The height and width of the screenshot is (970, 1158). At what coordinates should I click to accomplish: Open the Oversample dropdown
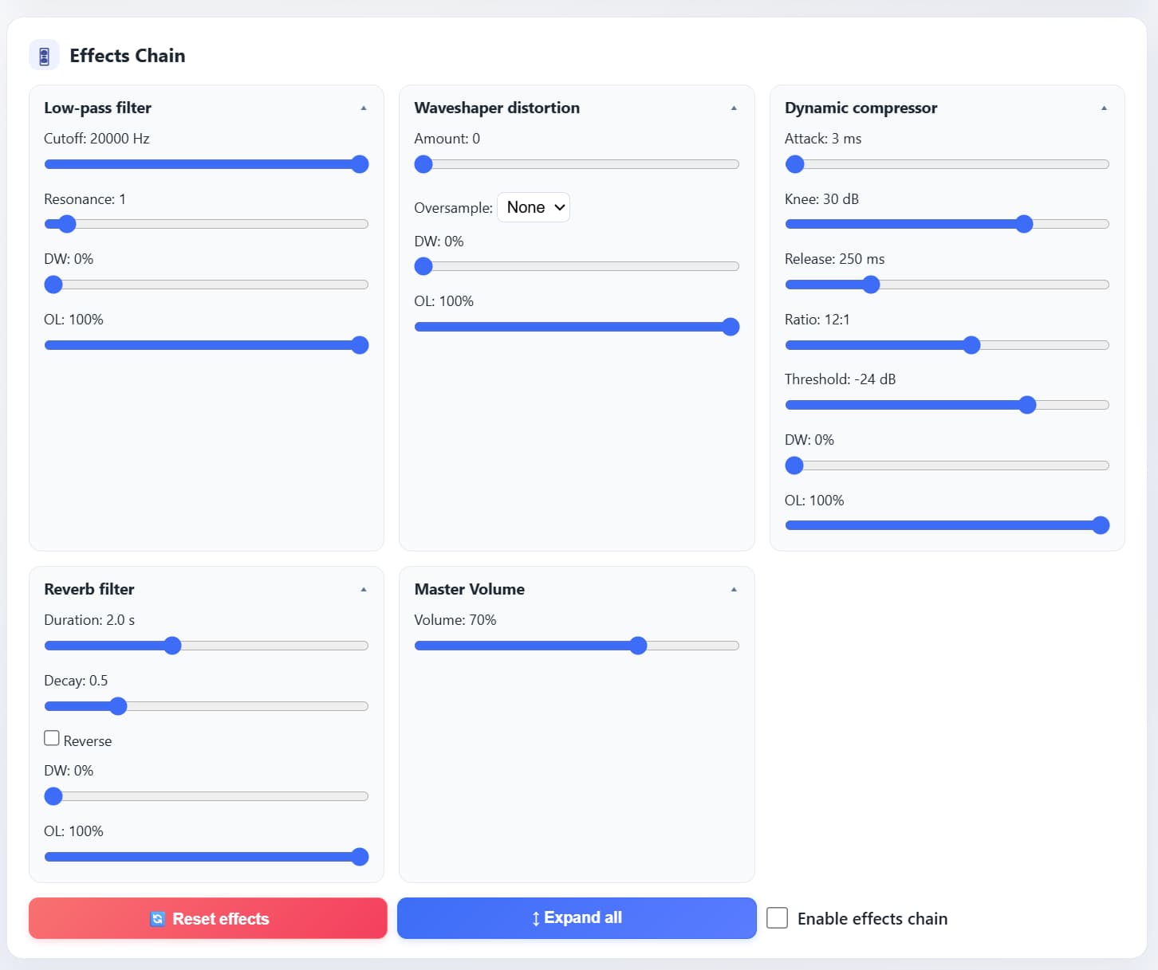pyautogui.click(x=534, y=207)
